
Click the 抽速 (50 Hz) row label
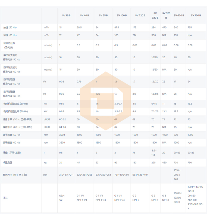(10, 28)
